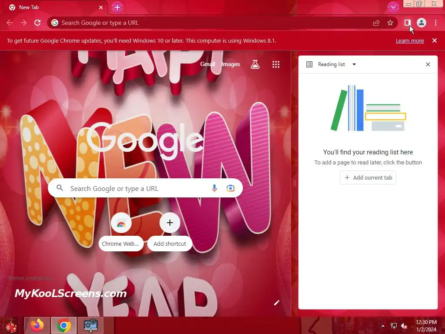Expand the Reading list dropdown
Viewport: 445px width, 334px height.
(x=354, y=64)
